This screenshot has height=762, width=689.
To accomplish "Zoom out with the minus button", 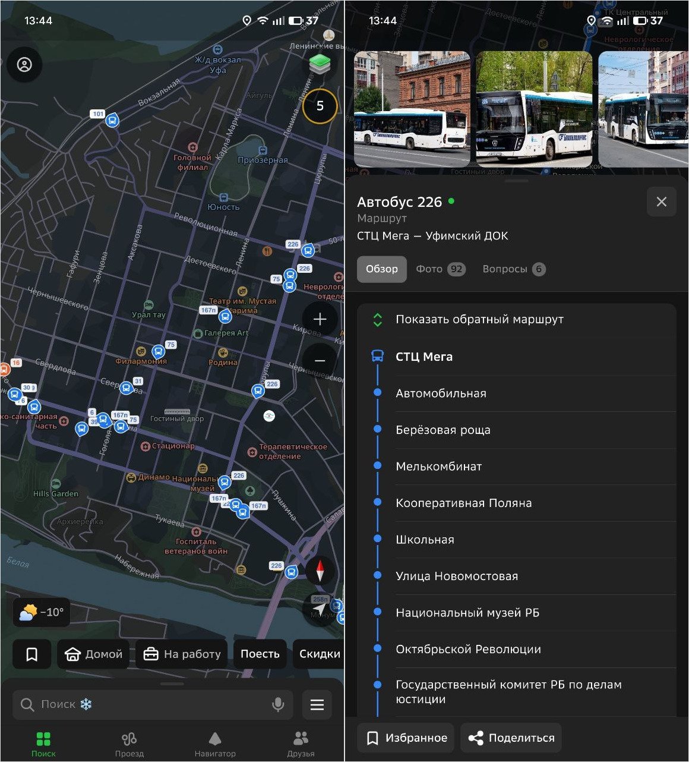I will 320,361.
